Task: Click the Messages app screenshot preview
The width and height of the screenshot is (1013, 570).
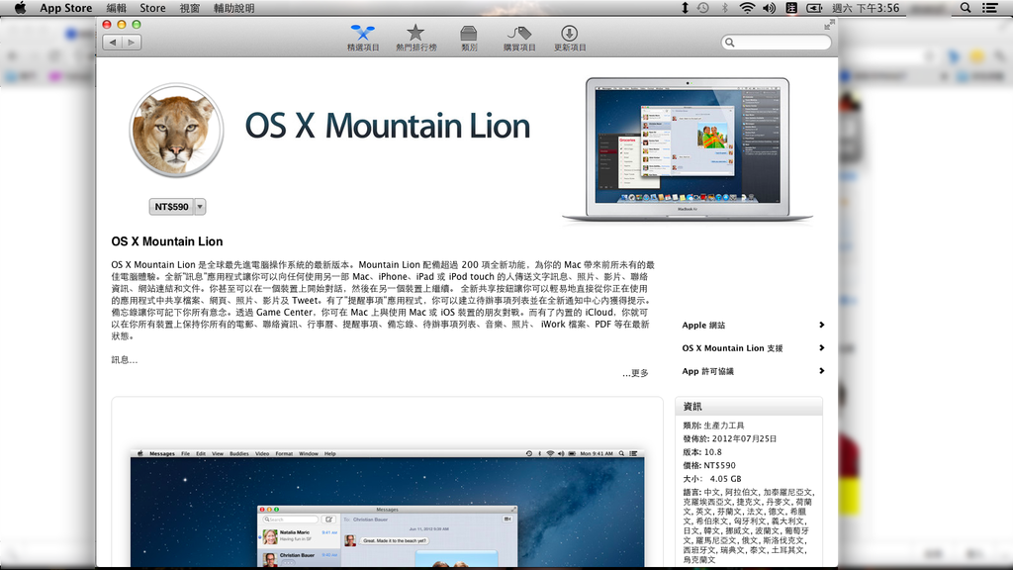Action: point(387,508)
